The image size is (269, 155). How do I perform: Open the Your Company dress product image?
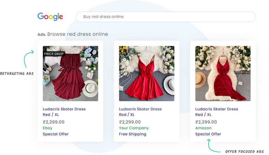point(147,73)
